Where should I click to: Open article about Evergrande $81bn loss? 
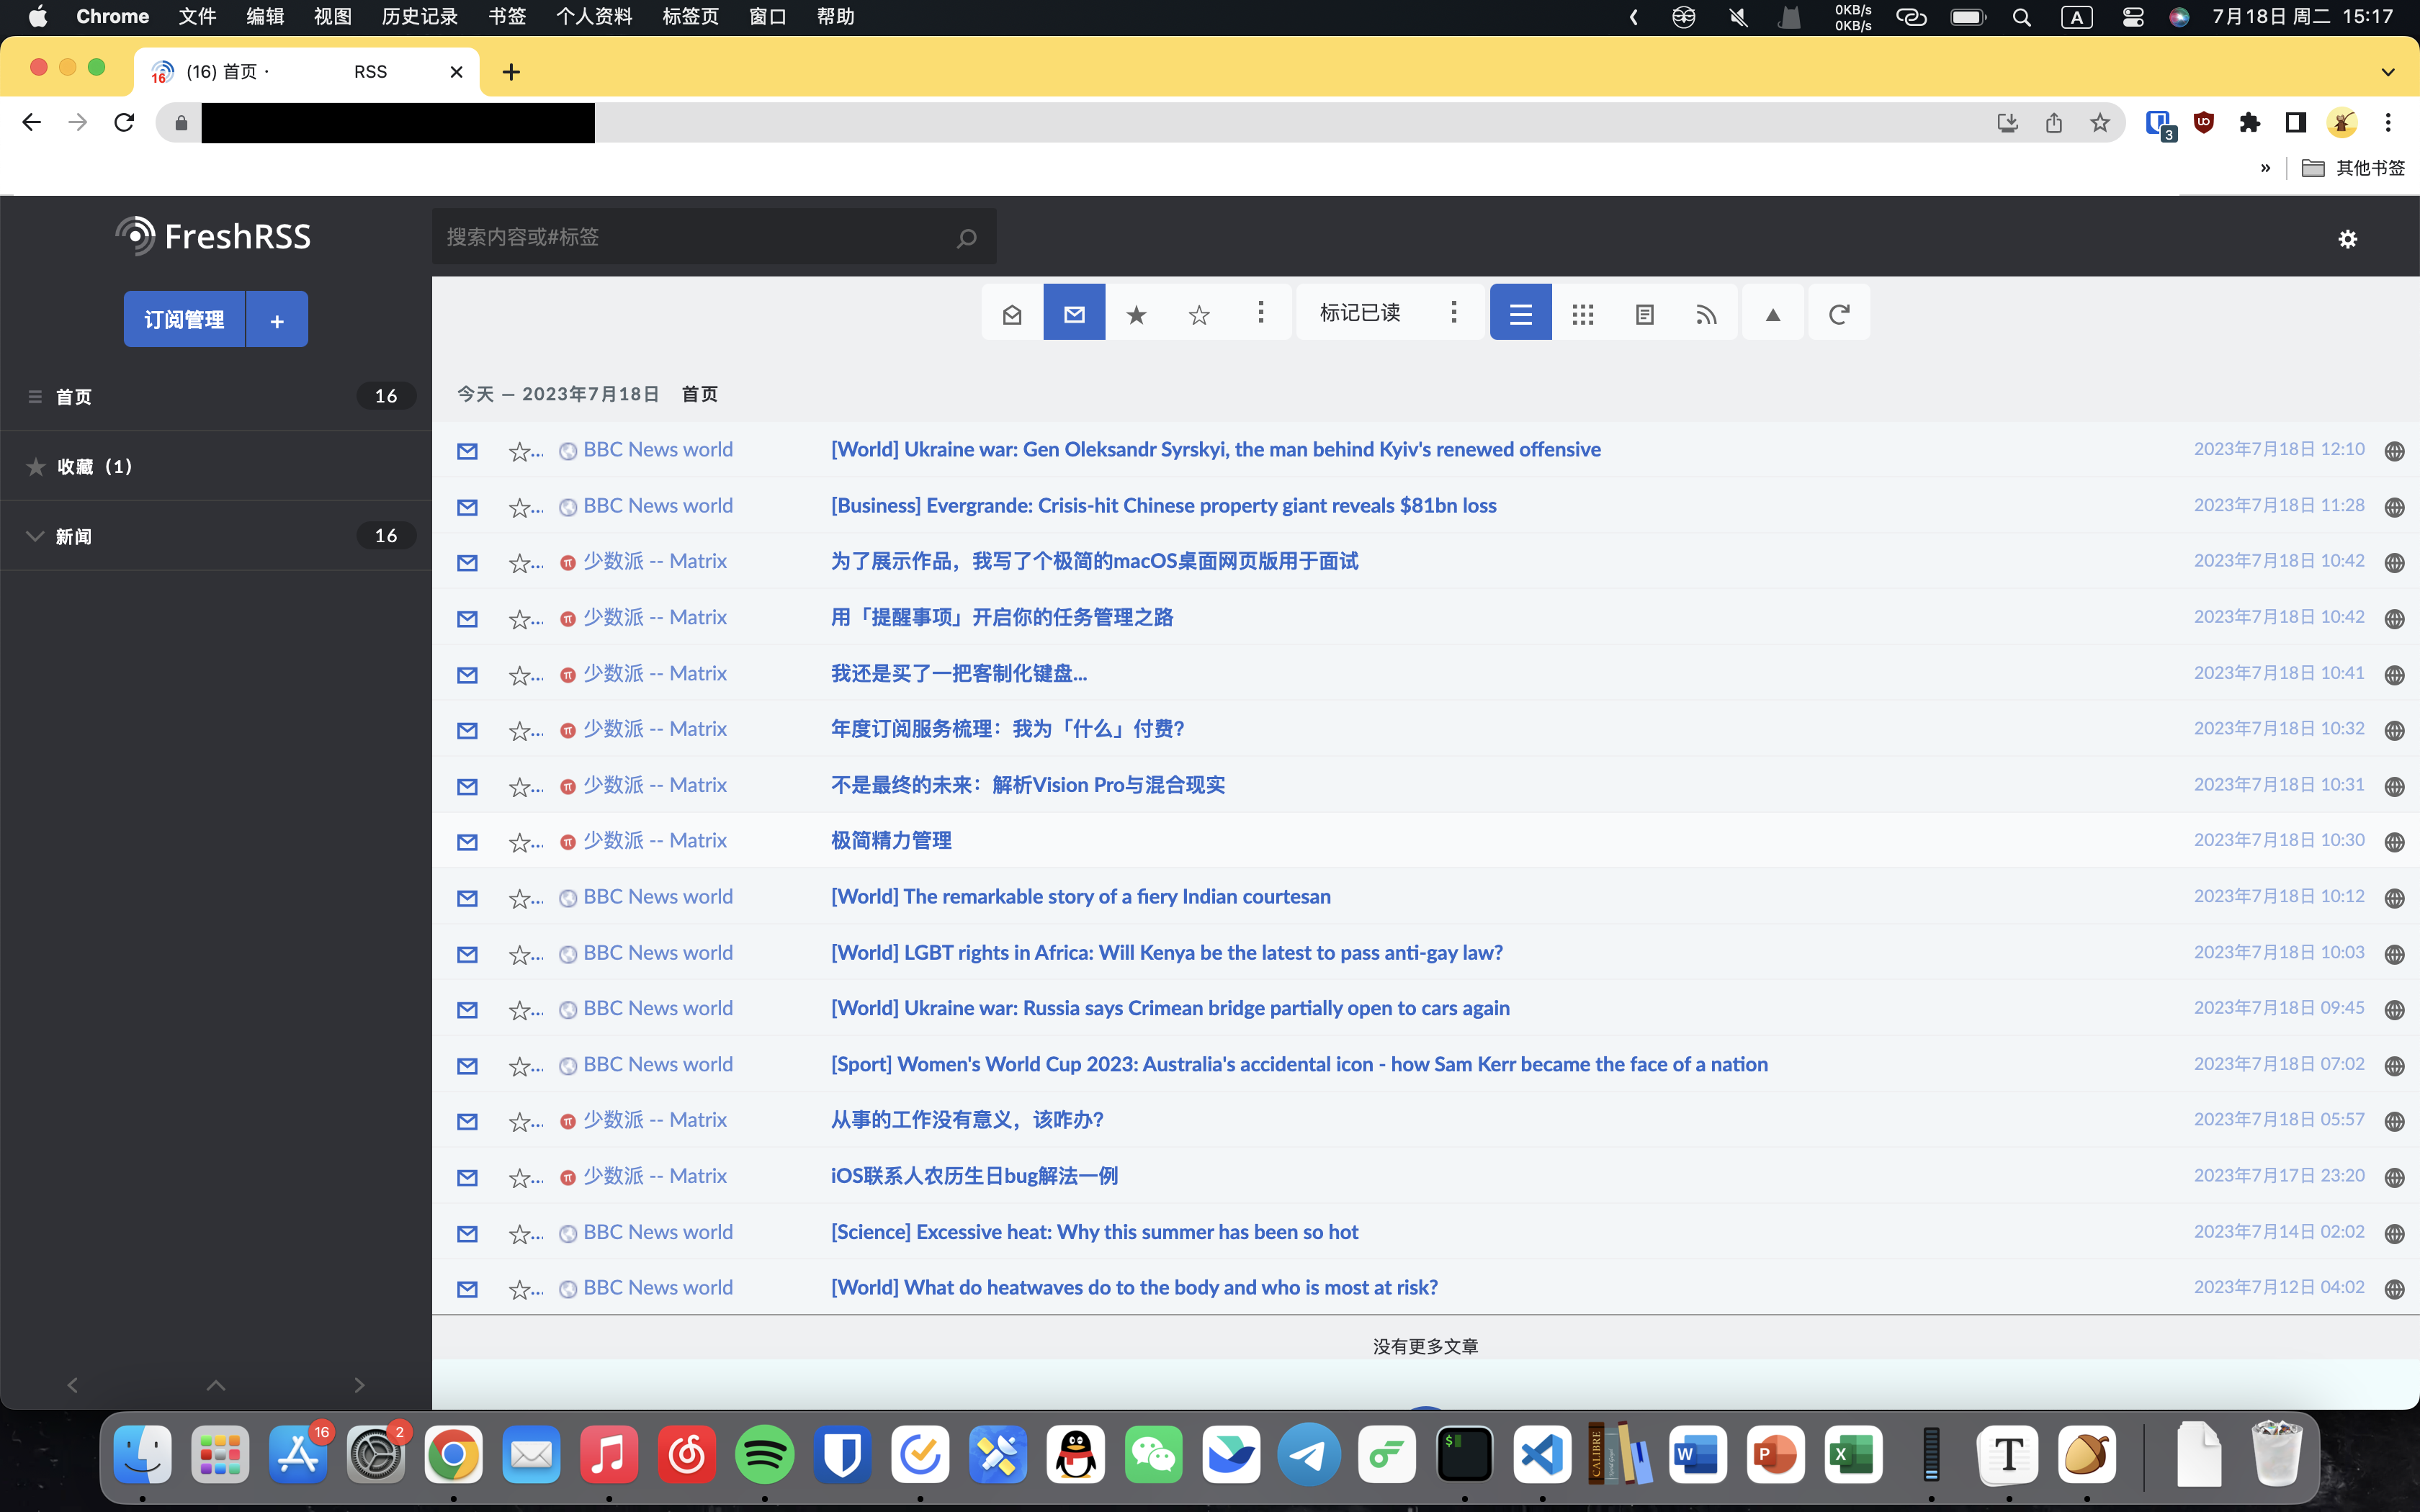pos(1163,505)
